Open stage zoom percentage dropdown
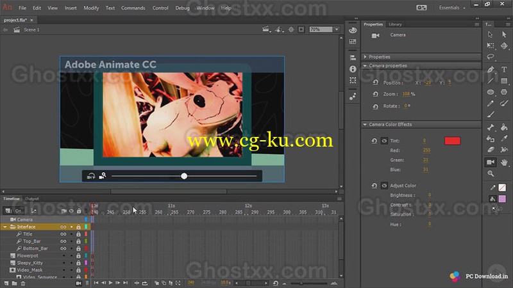513x288 pixels. [x=337, y=29]
